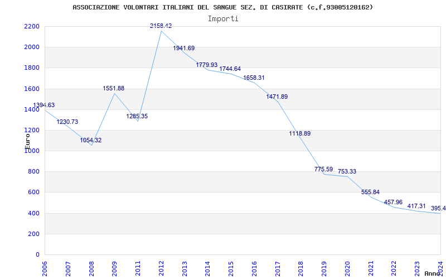Click the x-axis year 2018
This screenshot has height=279, width=446.
click(301, 268)
